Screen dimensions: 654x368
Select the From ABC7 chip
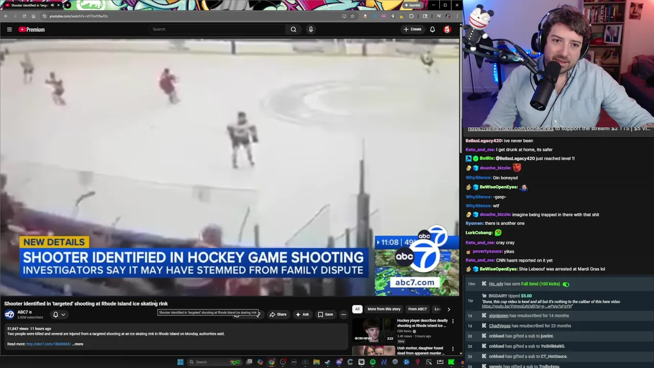[417, 309]
